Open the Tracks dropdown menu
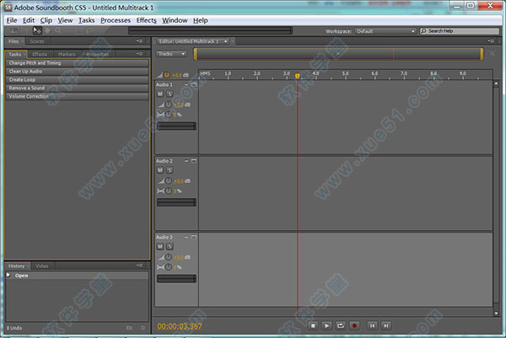Screen dimensions: 506x338 point(171,54)
